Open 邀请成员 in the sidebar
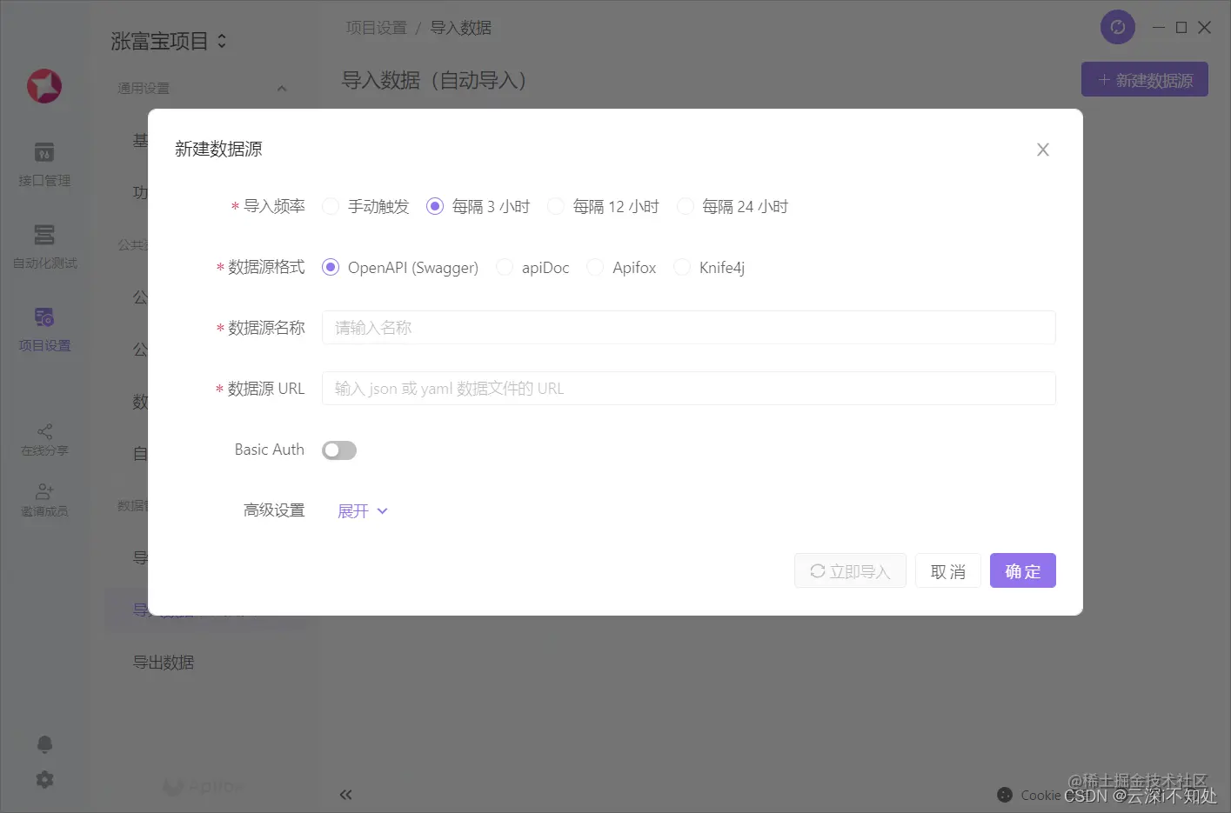Image resolution: width=1231 pixels, height=813 pixels. [44, 501]
